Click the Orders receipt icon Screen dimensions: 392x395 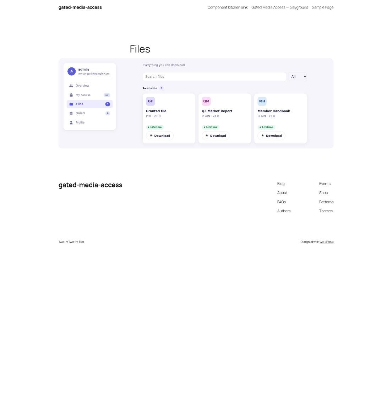71,113
